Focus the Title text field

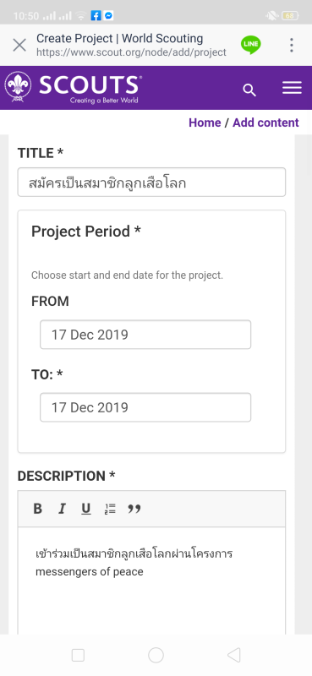[151, 183]
